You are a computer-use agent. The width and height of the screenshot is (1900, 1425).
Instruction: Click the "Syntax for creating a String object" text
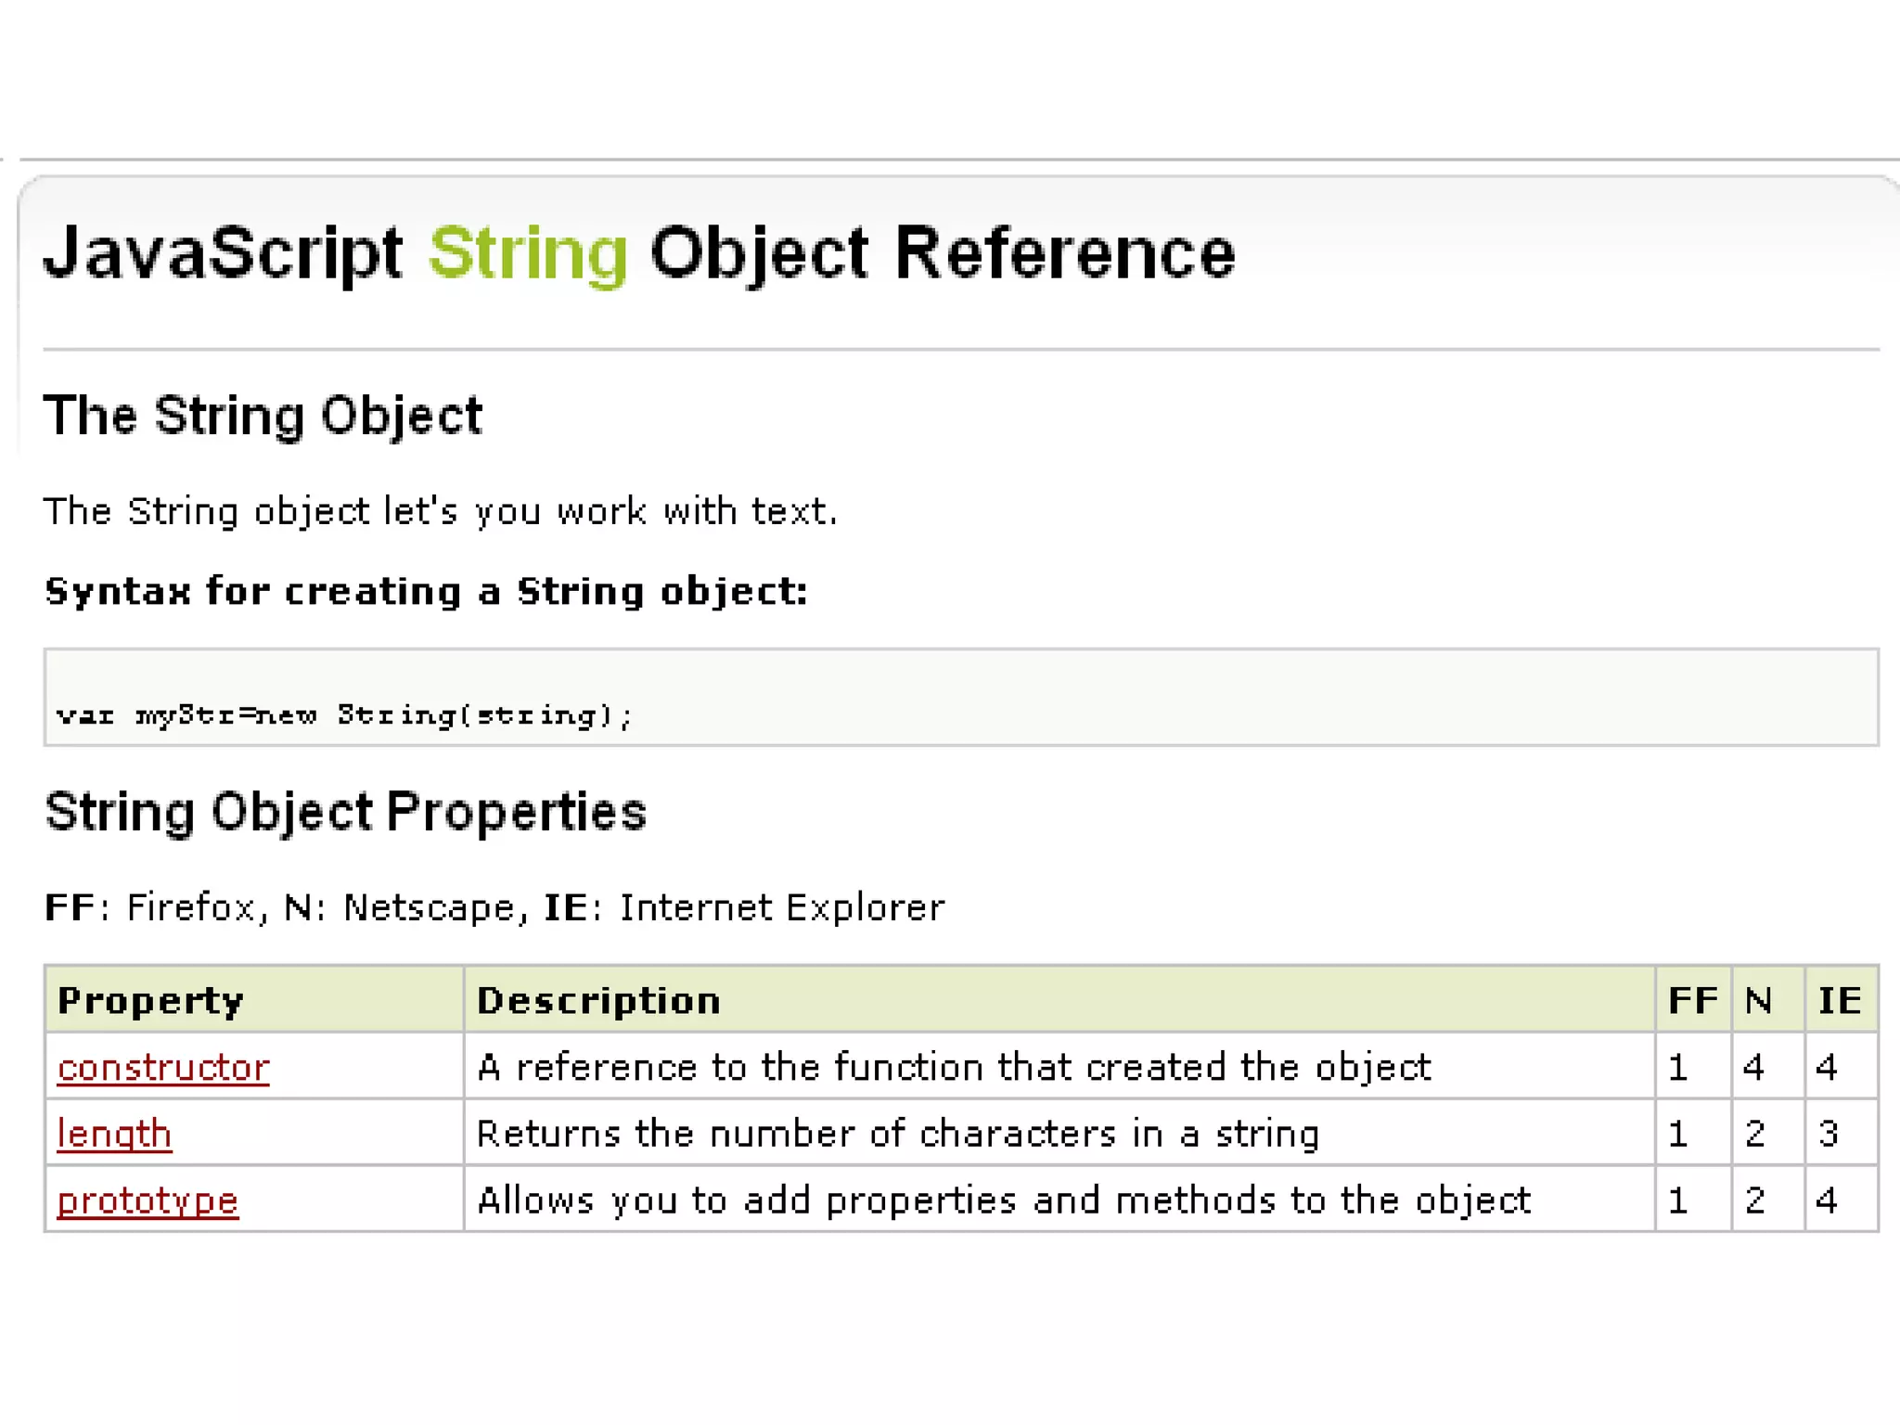(x=426, y=591)
